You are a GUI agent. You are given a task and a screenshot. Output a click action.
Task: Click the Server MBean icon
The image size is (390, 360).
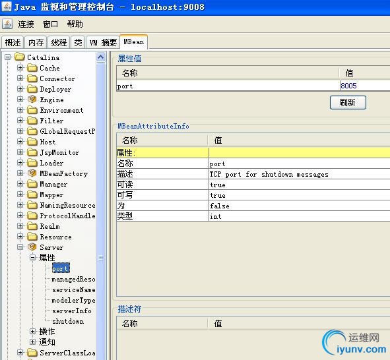[32, 247]
